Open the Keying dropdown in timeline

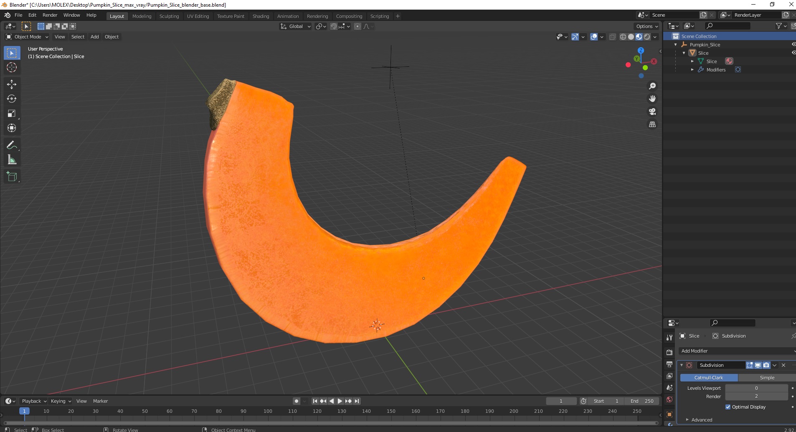[x=61, y=401]
